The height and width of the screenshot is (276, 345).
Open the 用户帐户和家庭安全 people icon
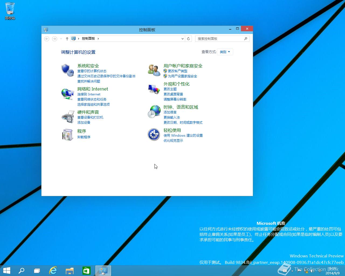(x=154, y=70)
